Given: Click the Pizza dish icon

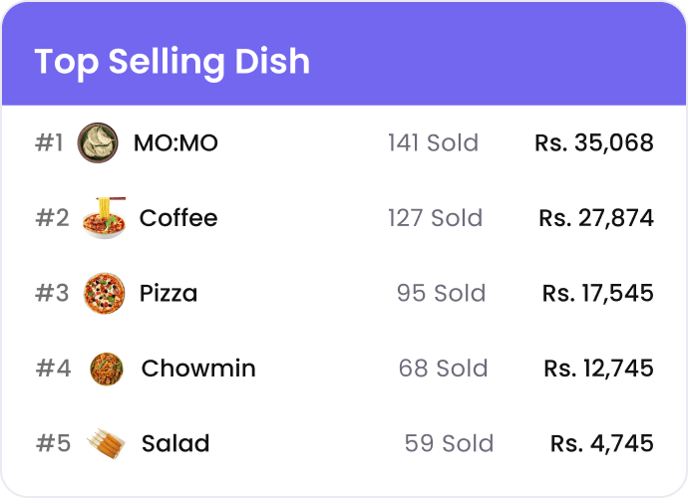Looking at the screenshot, I should click(105, 294).
